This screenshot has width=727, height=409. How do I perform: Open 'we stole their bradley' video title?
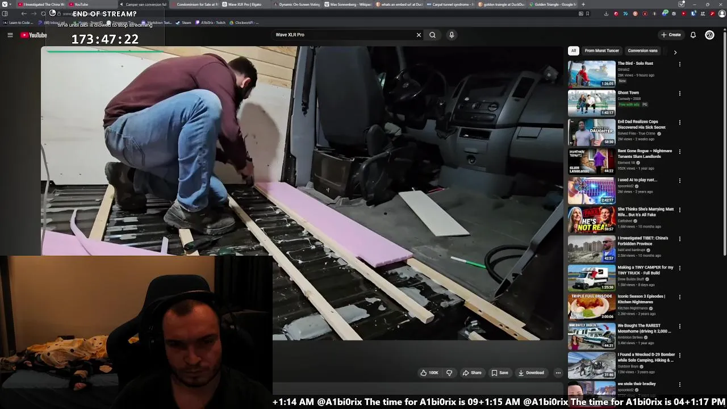pyautogui.click(x=637, y=384)
